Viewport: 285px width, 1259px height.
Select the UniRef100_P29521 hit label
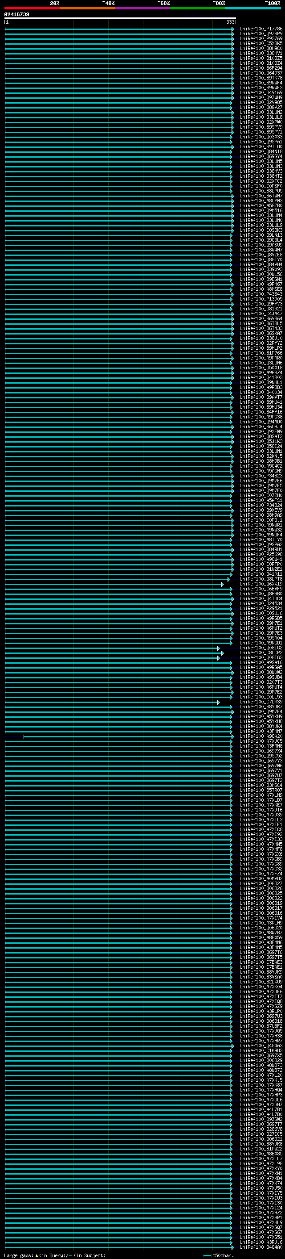pyautogui.click(x=261, y=608)
